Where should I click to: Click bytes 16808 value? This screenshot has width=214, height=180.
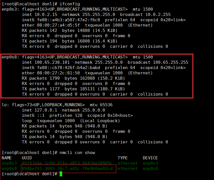83,41
